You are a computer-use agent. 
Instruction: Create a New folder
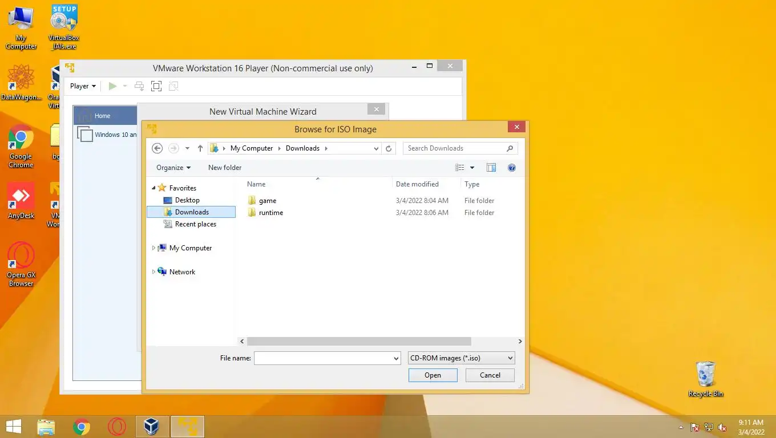tap(225, 168)
